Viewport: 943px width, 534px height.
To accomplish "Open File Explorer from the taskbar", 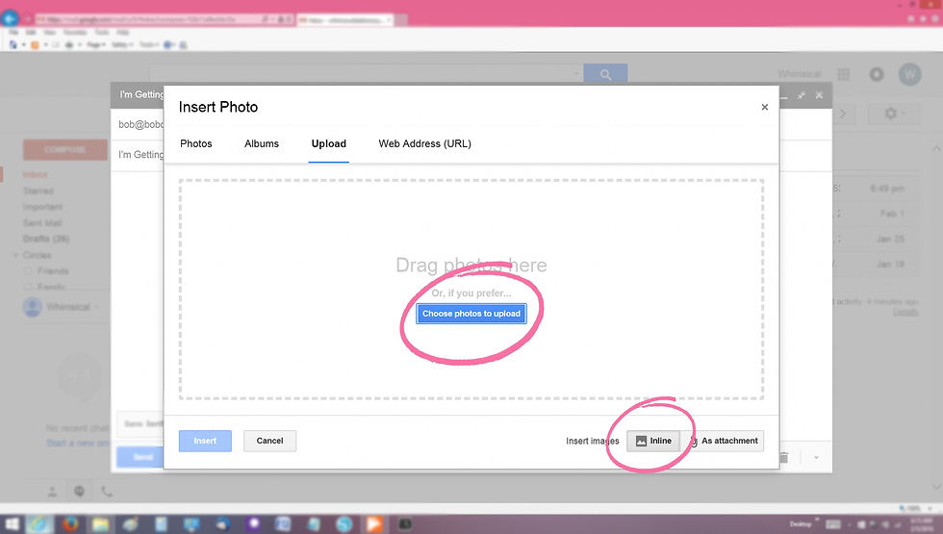I will tap(100, 524).
